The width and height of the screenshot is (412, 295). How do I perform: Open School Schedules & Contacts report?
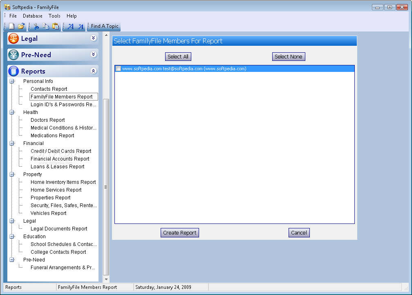click(64, 244)
